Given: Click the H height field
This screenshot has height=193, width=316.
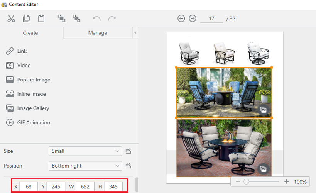Looking at the screenshot, I should pyautogui.click(x=113, y=186).
